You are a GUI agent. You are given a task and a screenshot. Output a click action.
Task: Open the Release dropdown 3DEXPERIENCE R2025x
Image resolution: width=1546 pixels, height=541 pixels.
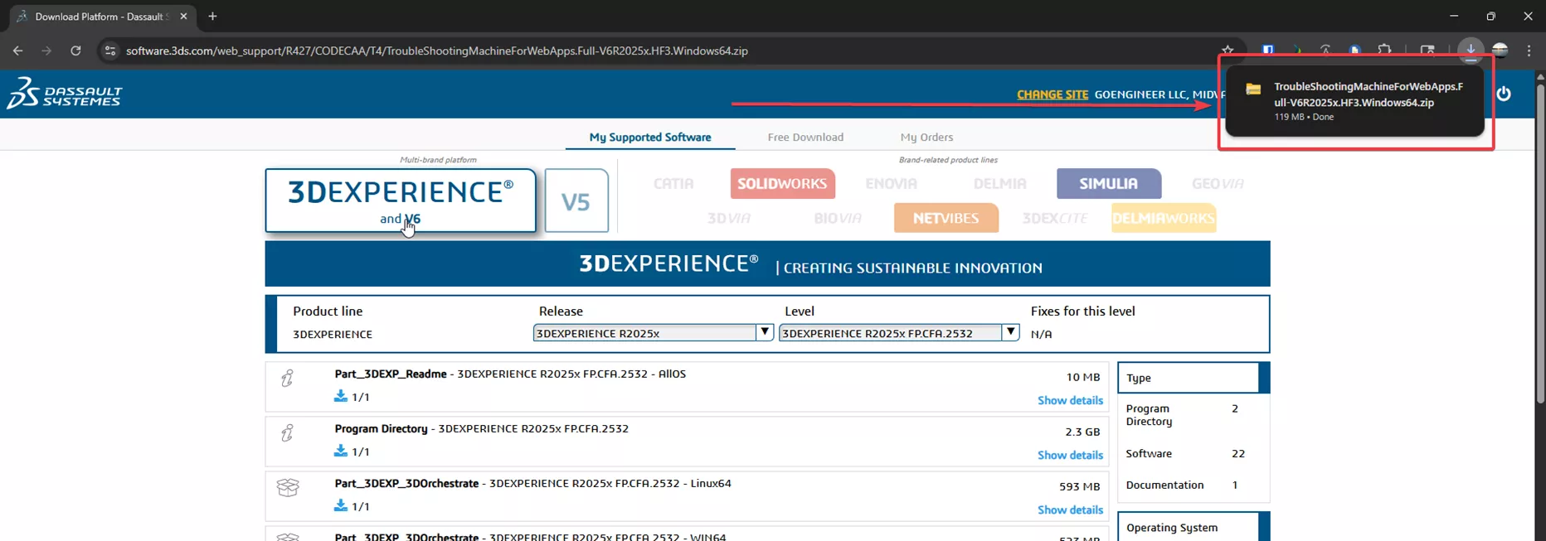654,332
